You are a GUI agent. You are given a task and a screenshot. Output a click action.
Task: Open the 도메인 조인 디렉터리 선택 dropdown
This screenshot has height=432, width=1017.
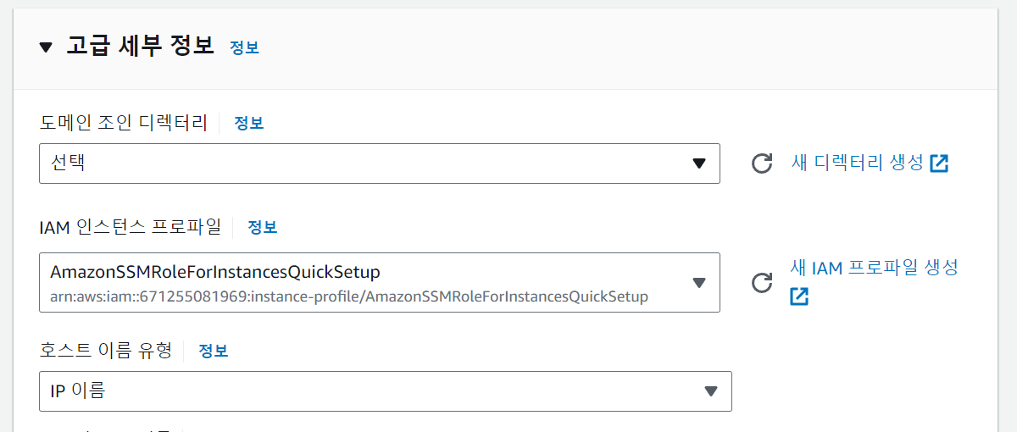(380, 163)
